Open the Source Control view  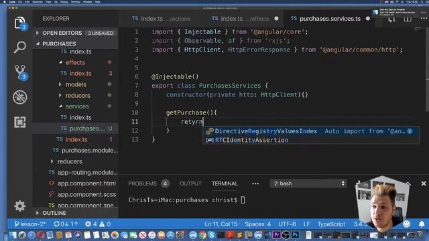[x=20, y=72]
